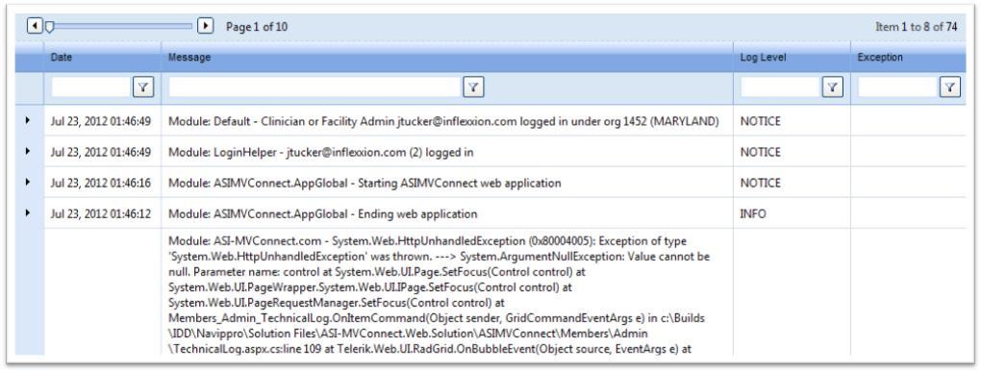Go to previous page with left arrow button
The width and height of the screenshot is (981, 372).
click(x=35, y=26)
